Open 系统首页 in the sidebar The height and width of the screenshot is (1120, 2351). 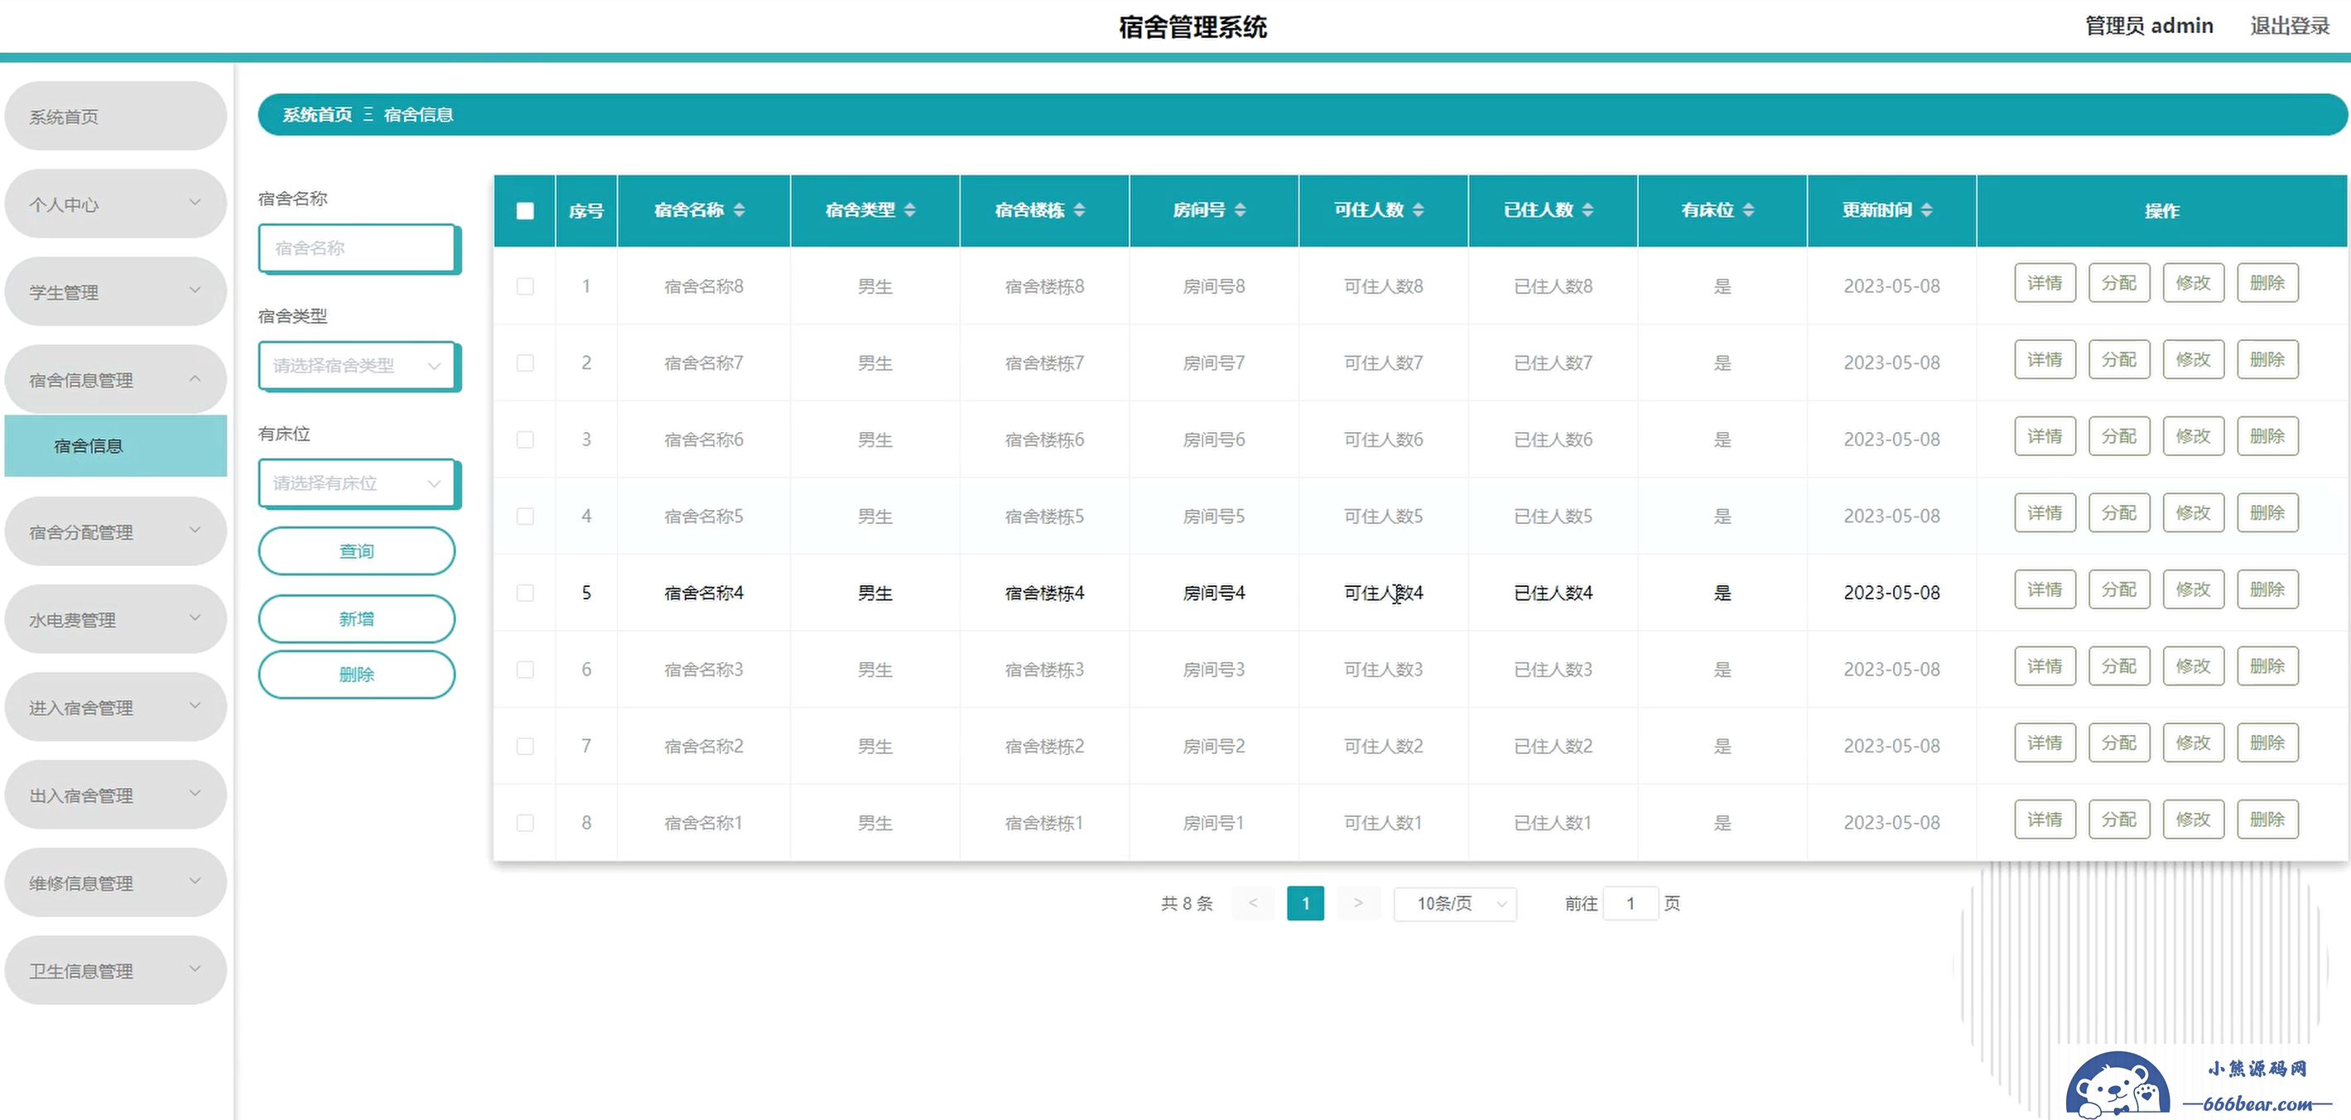(115, 117)
